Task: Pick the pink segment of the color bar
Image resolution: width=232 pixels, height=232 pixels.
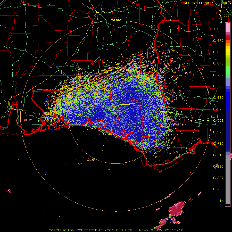Action: coord(228,28)
